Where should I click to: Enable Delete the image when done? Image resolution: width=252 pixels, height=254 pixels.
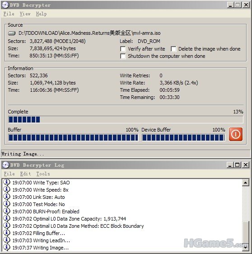173,49
